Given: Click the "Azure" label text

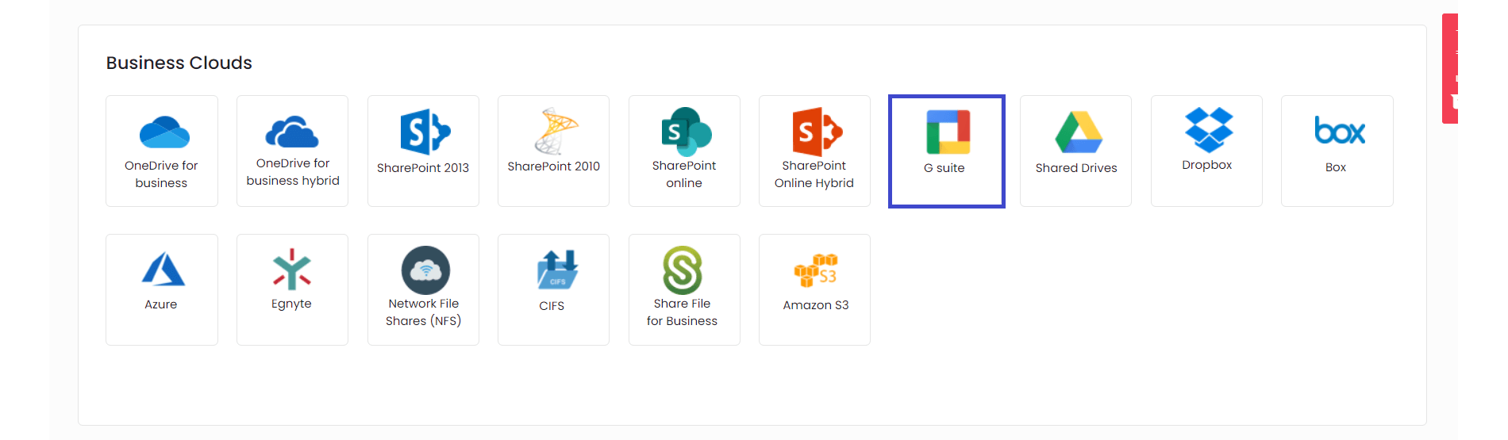Looking at the screenshot, I should (x=161, y=304).
